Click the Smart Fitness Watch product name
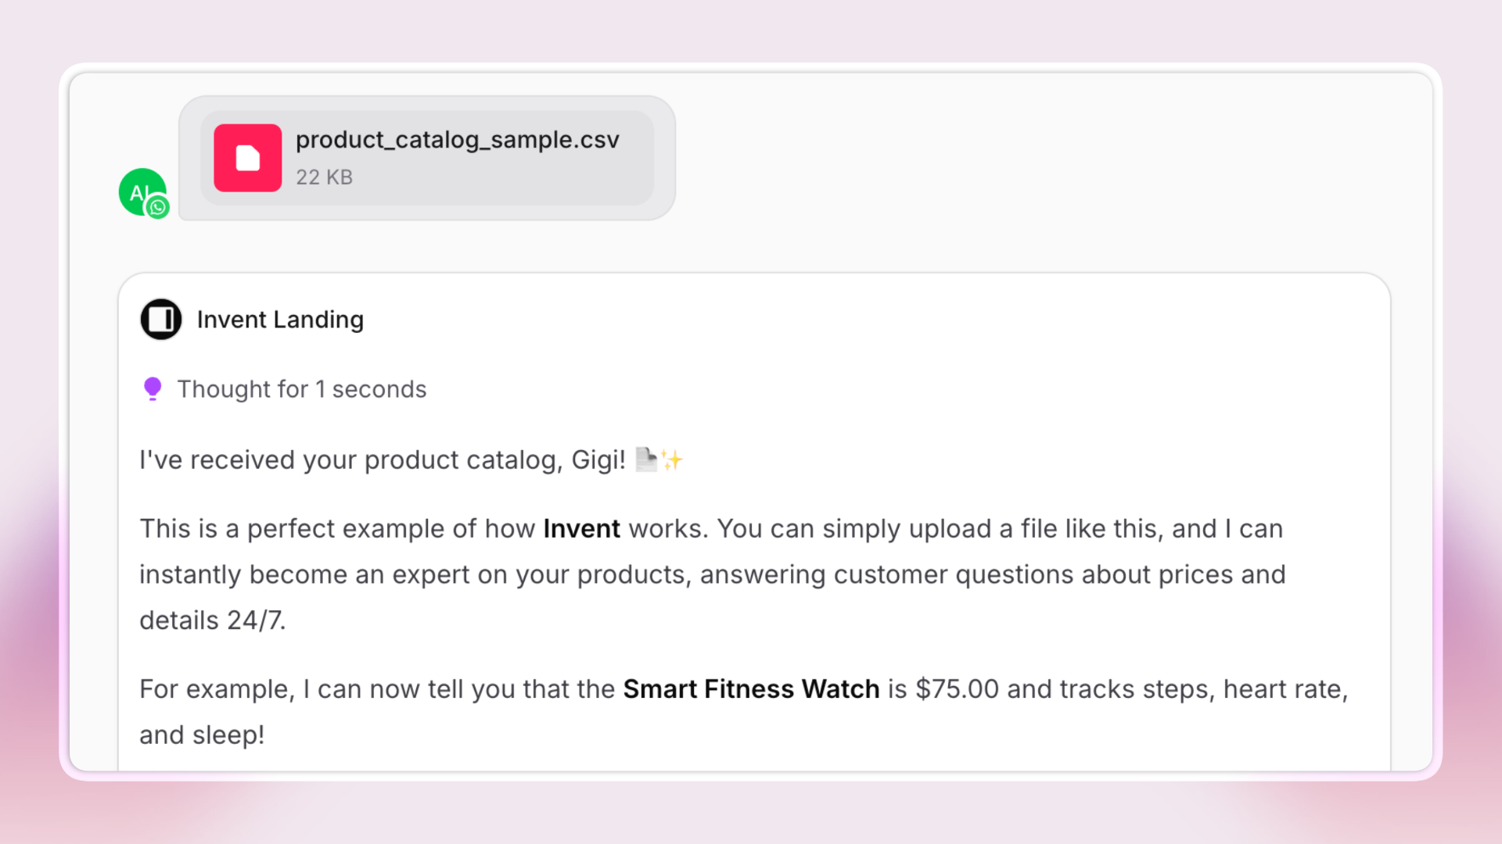The width and height of the screenshot is (1502, 844). (x=750, y=688)
